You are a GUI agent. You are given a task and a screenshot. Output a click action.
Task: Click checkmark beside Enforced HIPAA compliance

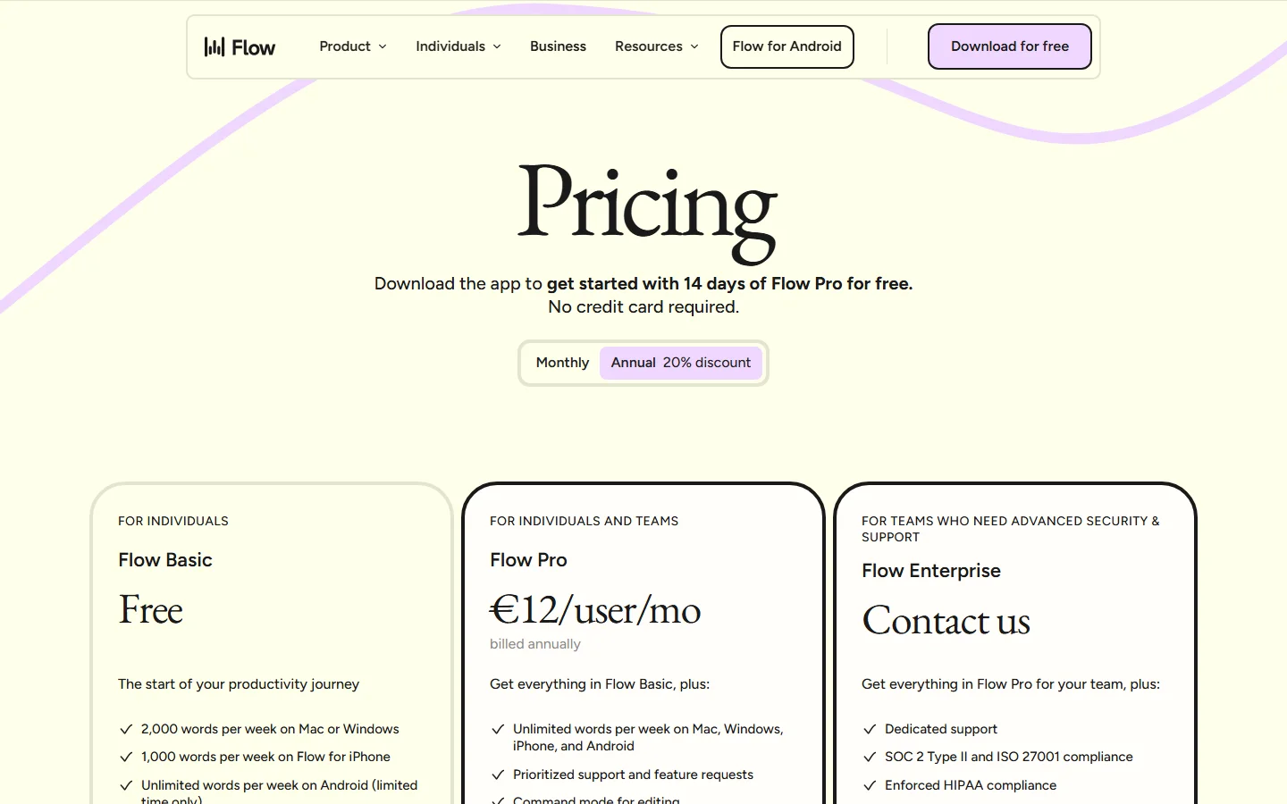(870, 785)
